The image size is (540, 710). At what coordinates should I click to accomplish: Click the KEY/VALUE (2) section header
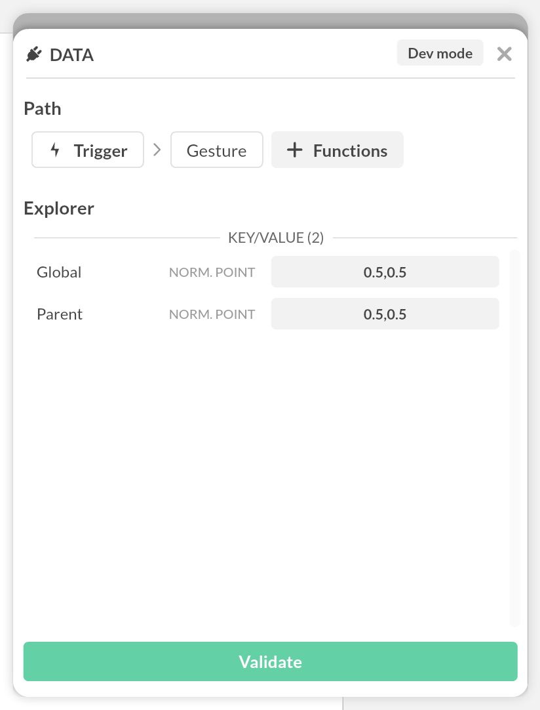275,238
